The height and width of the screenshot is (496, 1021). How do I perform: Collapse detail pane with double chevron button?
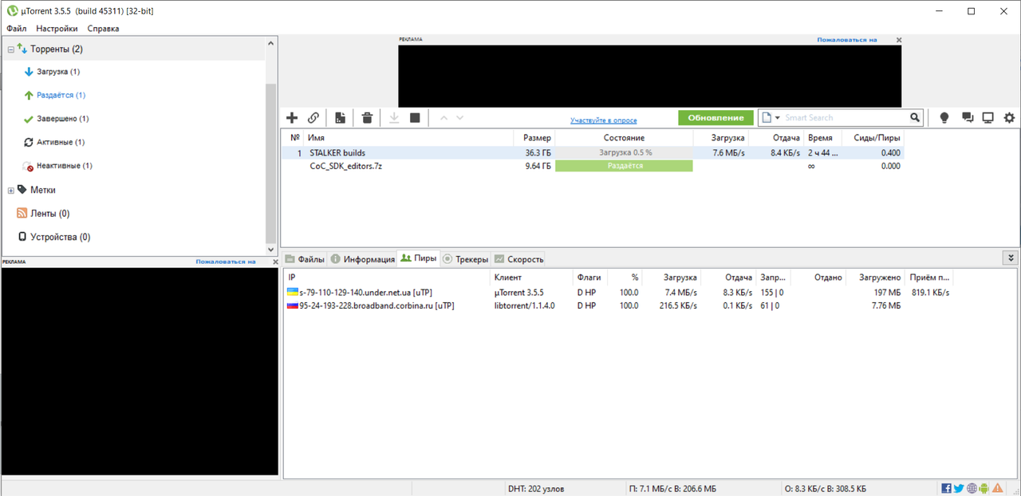1011,258
